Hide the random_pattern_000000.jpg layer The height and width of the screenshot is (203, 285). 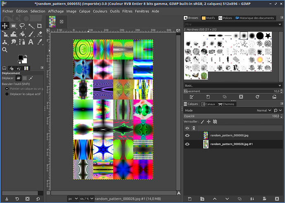pyautogui.click(x=187, y=135)
